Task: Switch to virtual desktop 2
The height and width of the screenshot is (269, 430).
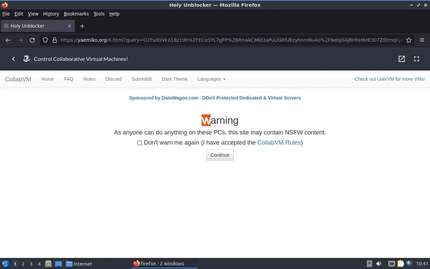Action: point(23,264)
